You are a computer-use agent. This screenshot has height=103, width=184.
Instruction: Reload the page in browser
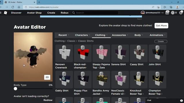(13, 7)
